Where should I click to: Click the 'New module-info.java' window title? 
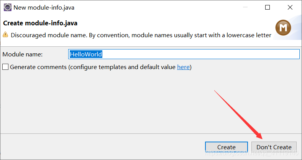click(44, 8)
